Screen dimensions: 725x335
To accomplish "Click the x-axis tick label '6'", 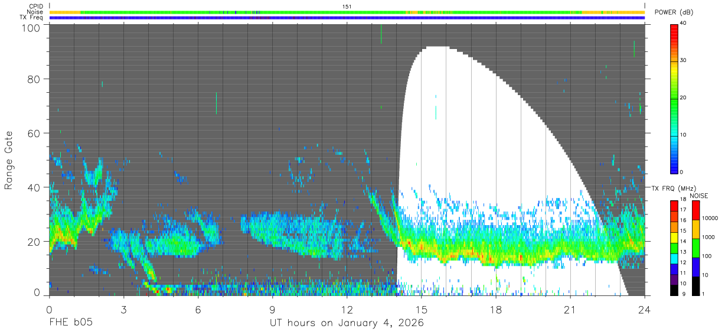I will click(198, 309).
